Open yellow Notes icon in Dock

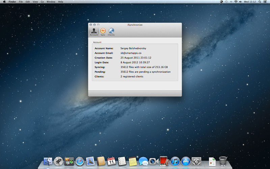coord(133,162)
